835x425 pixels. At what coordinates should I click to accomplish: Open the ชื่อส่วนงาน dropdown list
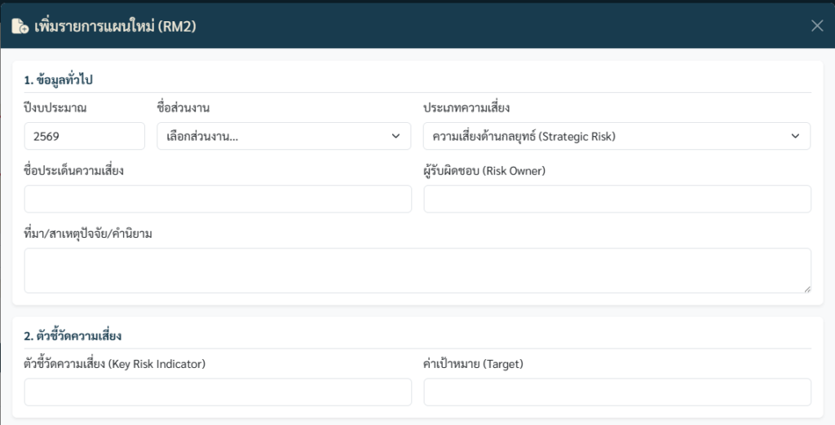284,136
